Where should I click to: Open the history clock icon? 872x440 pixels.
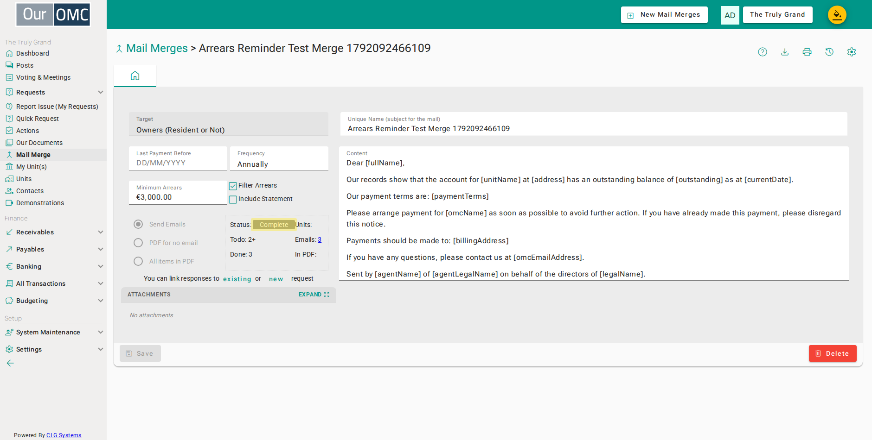tap(829, 52)
